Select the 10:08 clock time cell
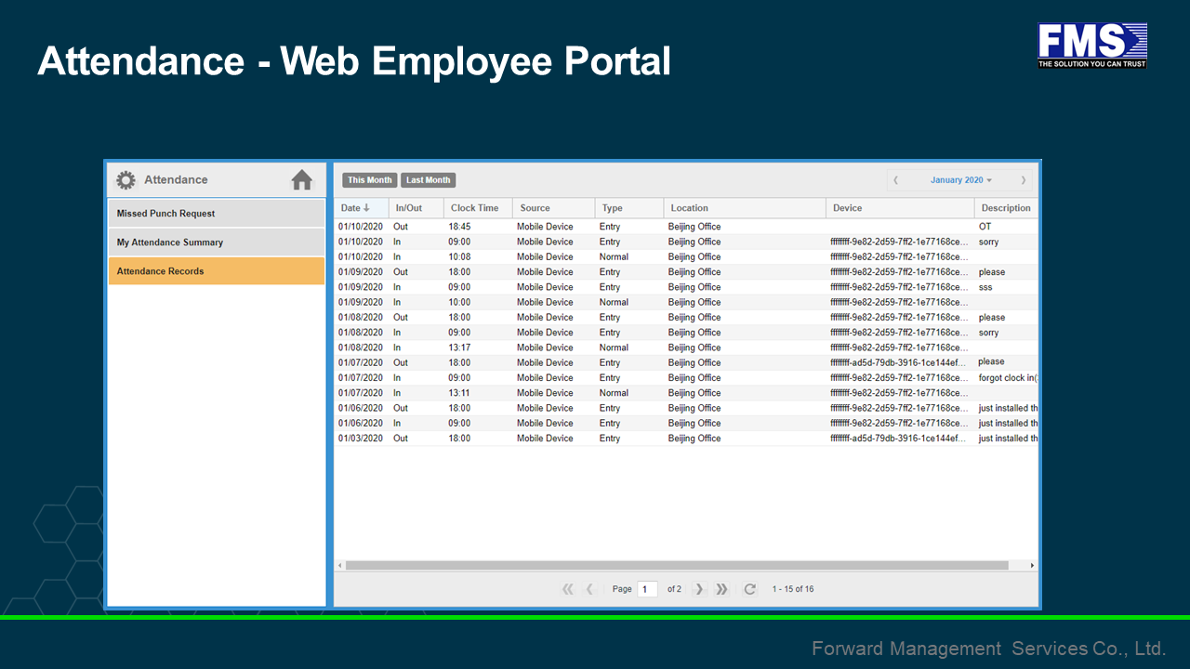Image resolution: width=1190 pixels, height=669 pixels. 459,256
